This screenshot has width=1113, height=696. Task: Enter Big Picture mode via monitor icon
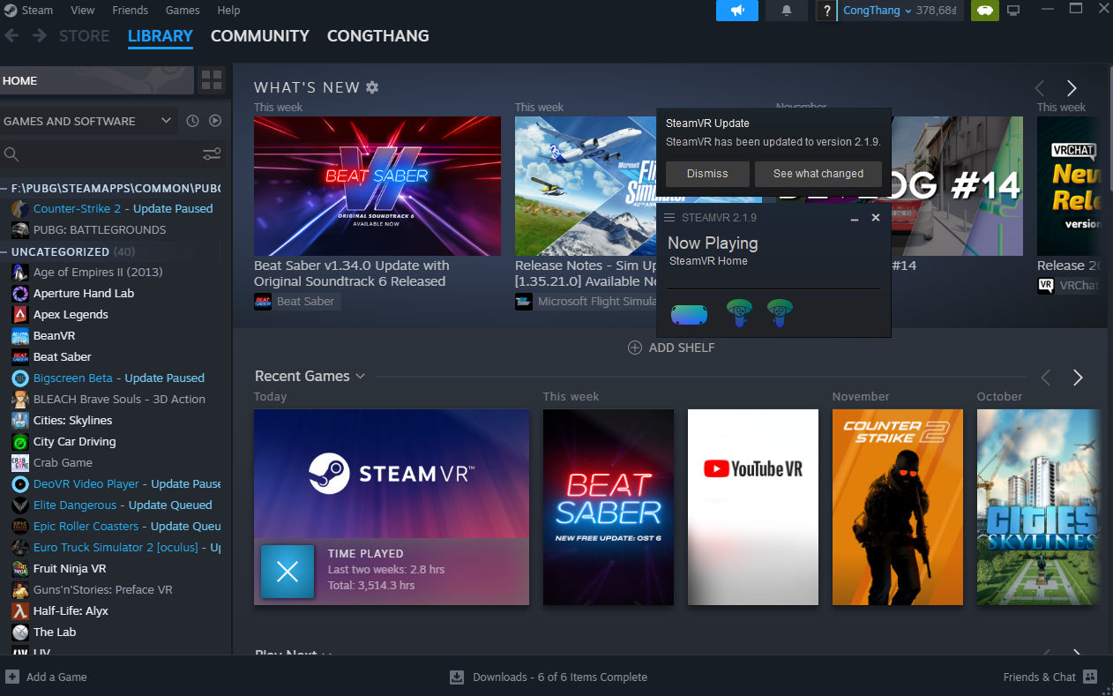tap(1013, 11)
